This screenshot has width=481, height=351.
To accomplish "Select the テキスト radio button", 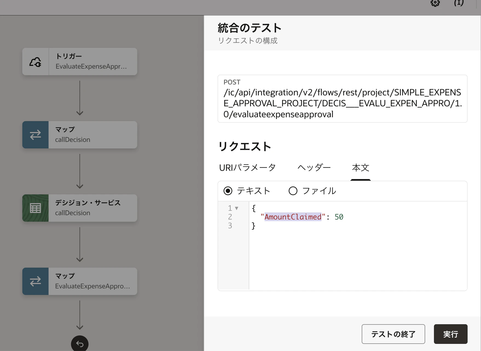I will pyautogui.click(x=228, y=191).
